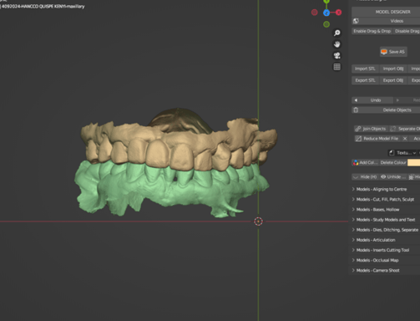Click the MODEL DESIGNER header button

[386, 12]
